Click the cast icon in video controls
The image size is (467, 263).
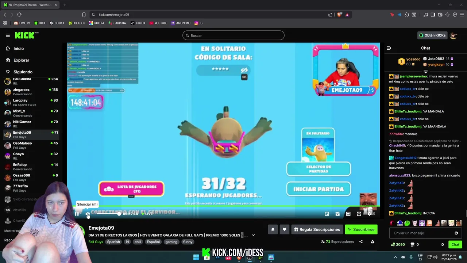tap(337, 214)
